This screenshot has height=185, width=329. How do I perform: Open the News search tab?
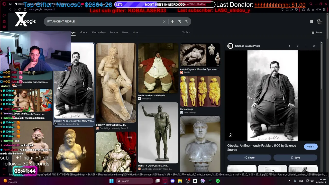[125, 32]
